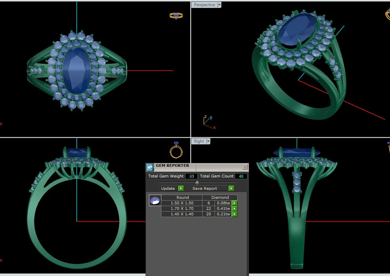The height and width of the screenshot is (276, 390).
Task: Click green arrow for 1.40 X 1.40 row
Action: tap(234, 214)
